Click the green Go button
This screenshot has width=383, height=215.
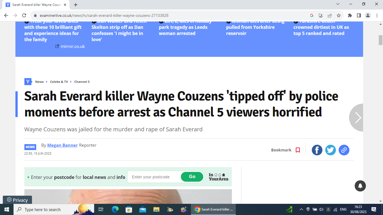[192, 177]
